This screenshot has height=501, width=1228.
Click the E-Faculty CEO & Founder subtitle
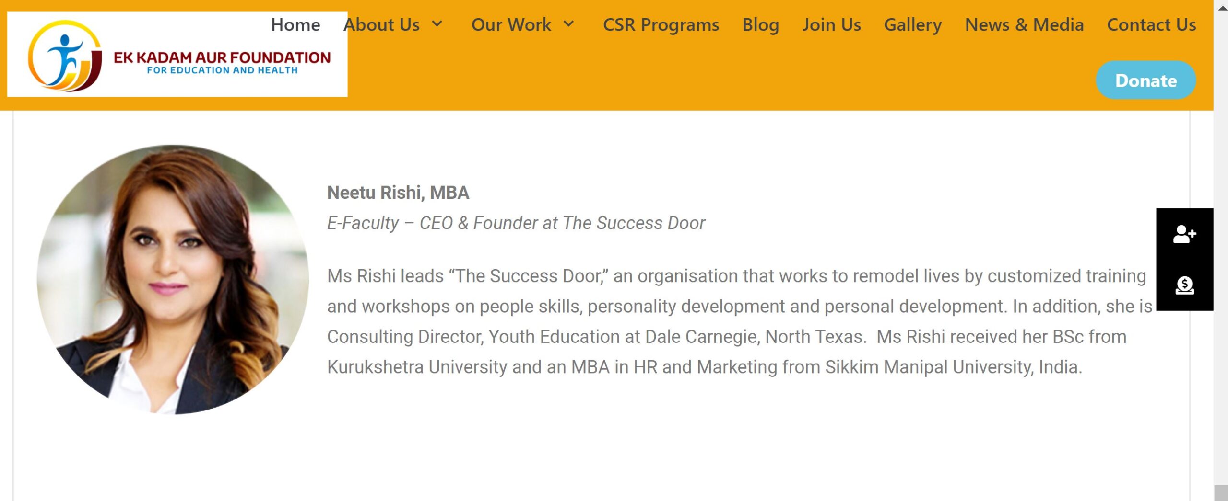[516, 223]
